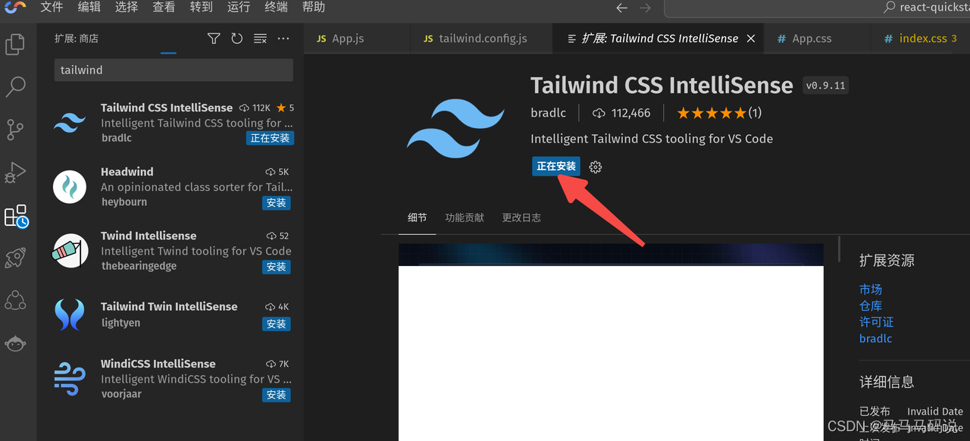Select the Twind Intellisense extension title
Image resolution: width=970 pixels, height=441 pixels.
(149, 236)
